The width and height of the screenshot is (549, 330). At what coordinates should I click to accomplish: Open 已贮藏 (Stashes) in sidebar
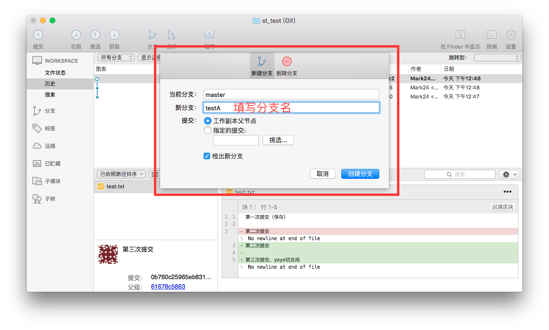[x=52, y=164]
